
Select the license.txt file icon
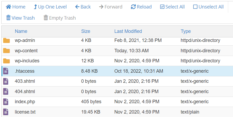6,112
